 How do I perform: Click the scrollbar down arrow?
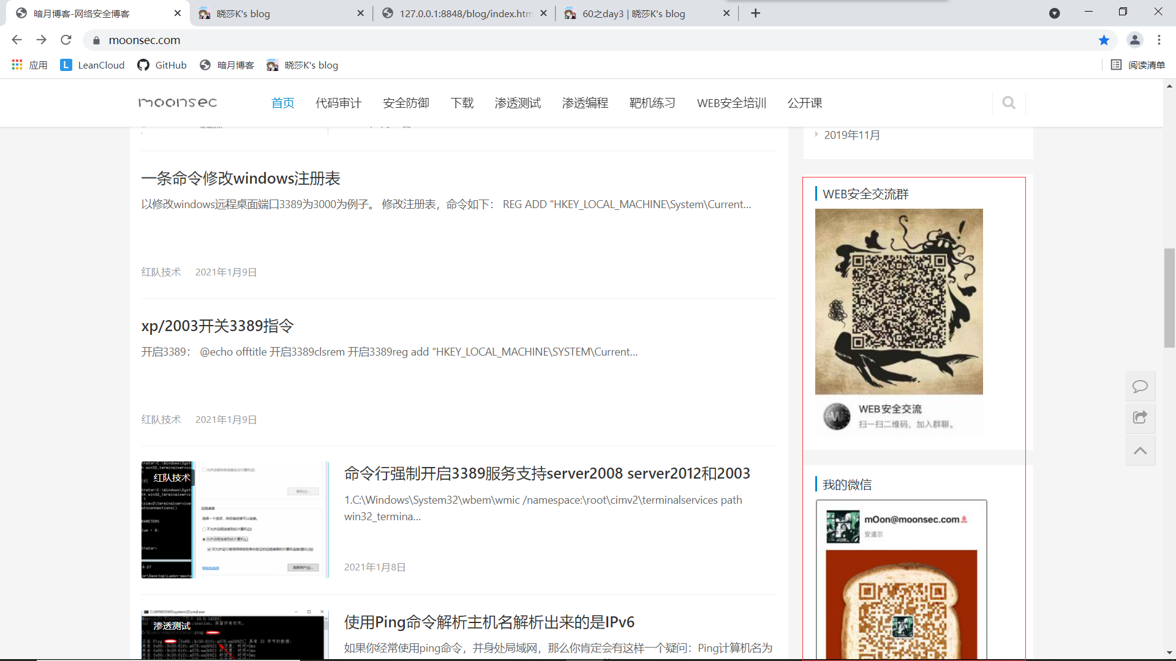tap(1169, 653)
